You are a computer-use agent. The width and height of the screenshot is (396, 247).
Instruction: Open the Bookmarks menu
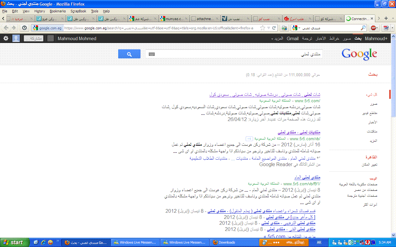[58, 11]
